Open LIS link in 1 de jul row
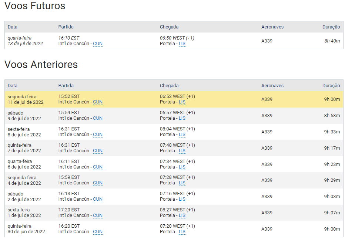 point(182,215)
